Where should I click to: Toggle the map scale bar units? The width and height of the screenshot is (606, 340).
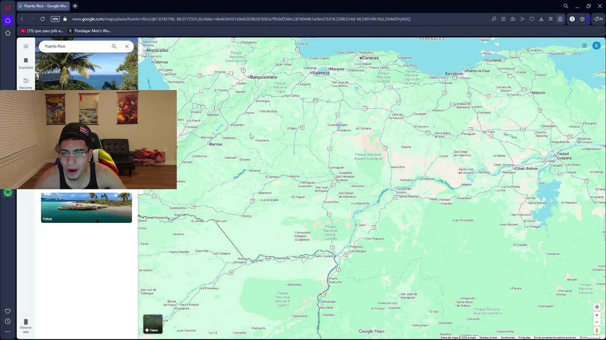point(591,338)
